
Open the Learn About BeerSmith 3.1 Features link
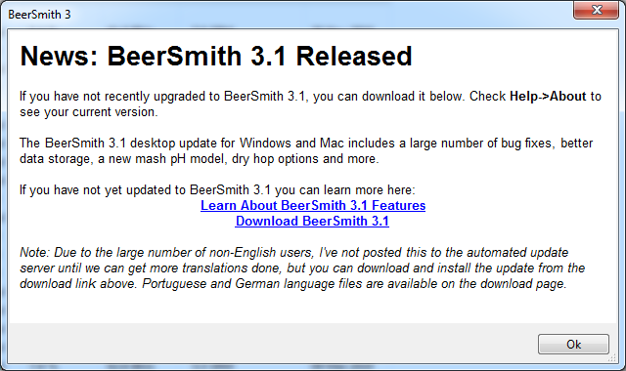click(313, 205)
